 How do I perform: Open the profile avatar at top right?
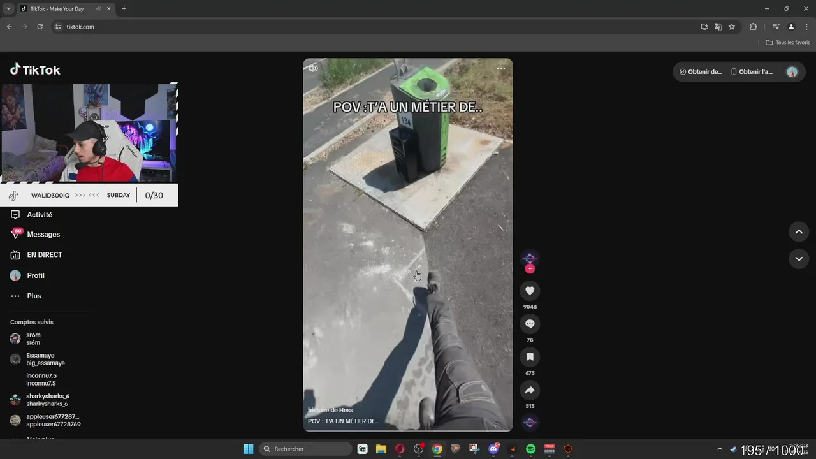[792, 72]
